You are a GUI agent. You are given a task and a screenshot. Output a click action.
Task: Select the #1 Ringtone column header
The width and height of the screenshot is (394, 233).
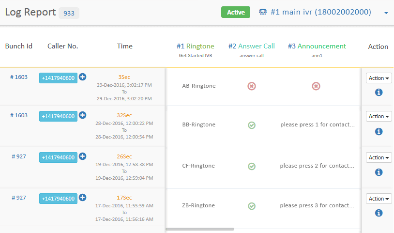pyautogui.click(x=196, y=46)
